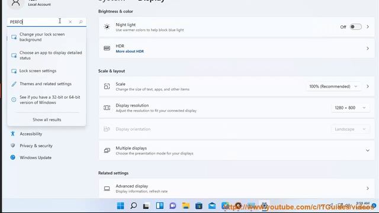The image size is (379, 213).
Task: Open the Windows Start button
Action: [120, 206]
